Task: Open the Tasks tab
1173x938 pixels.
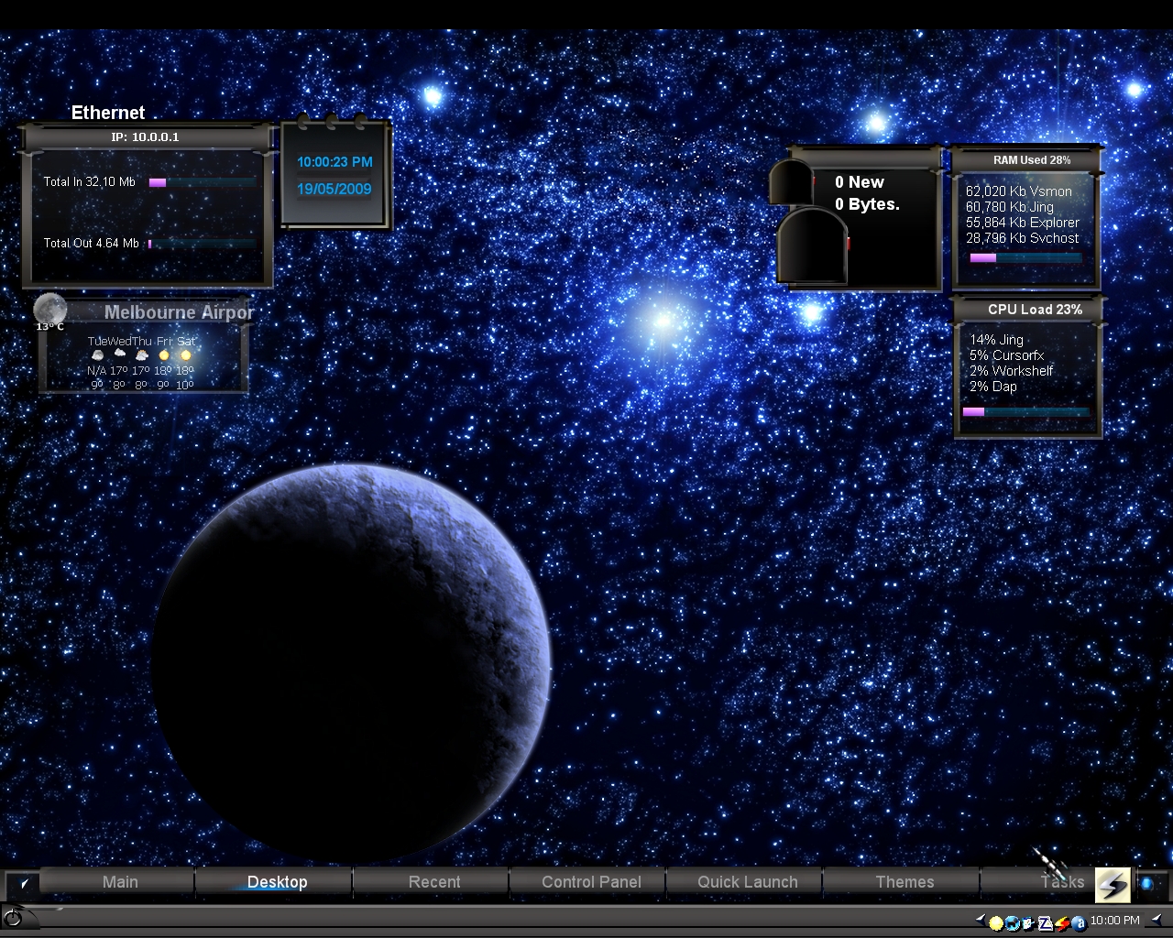Action: 1062,882
